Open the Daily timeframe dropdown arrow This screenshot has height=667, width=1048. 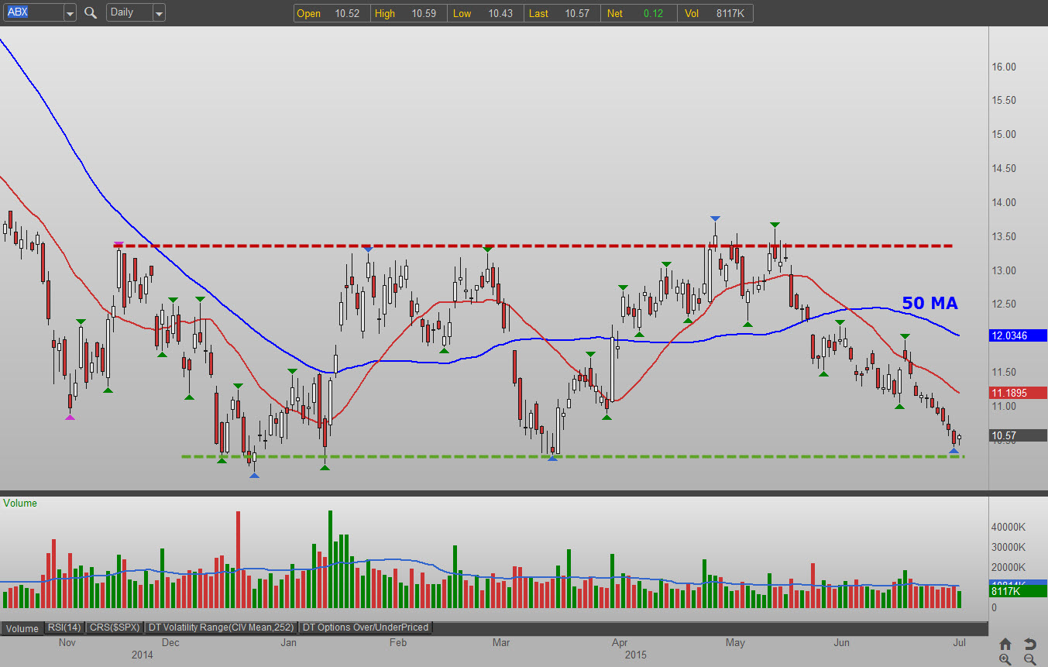pos(159,13)
